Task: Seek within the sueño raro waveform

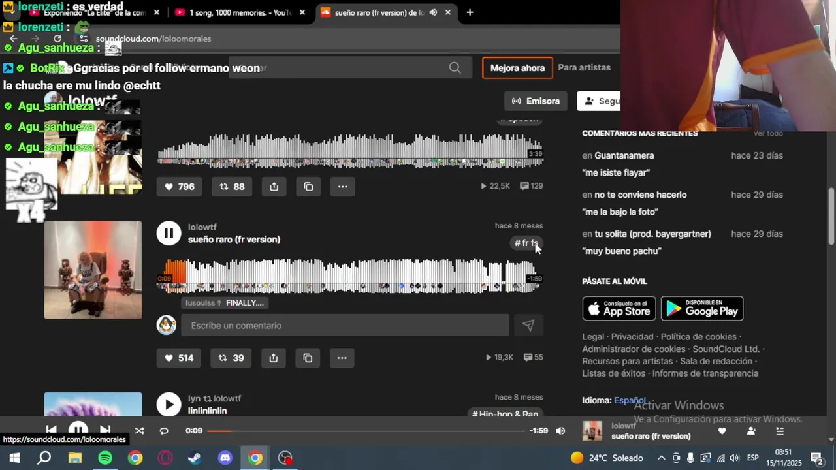Action: tap(350, 275)
